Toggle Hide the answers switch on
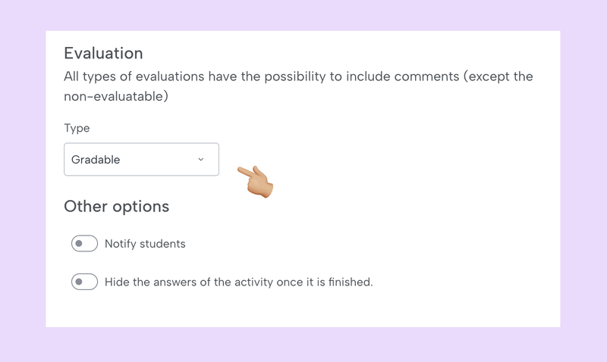Screen dimensions: 607x362 pos(84,282)
